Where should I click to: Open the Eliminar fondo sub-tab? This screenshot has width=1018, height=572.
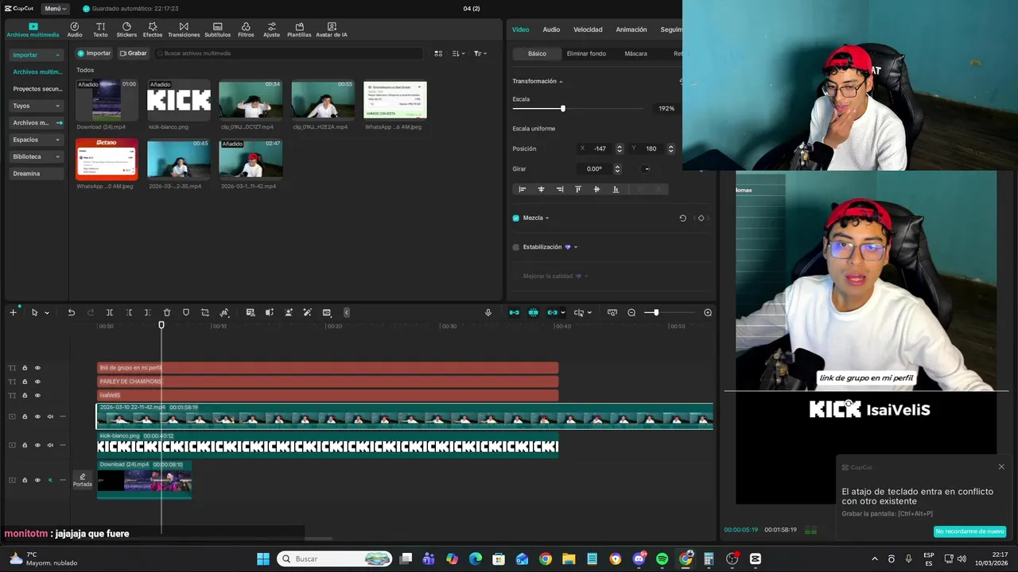(x=586, y=53)
